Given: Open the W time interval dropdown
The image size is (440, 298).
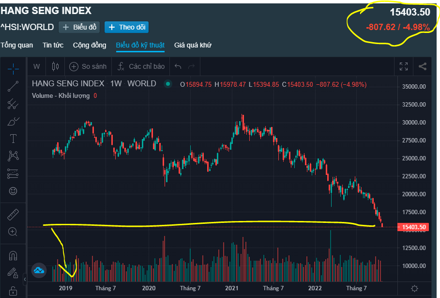Looking at the screenshot, I should click(x=37, y=66).
